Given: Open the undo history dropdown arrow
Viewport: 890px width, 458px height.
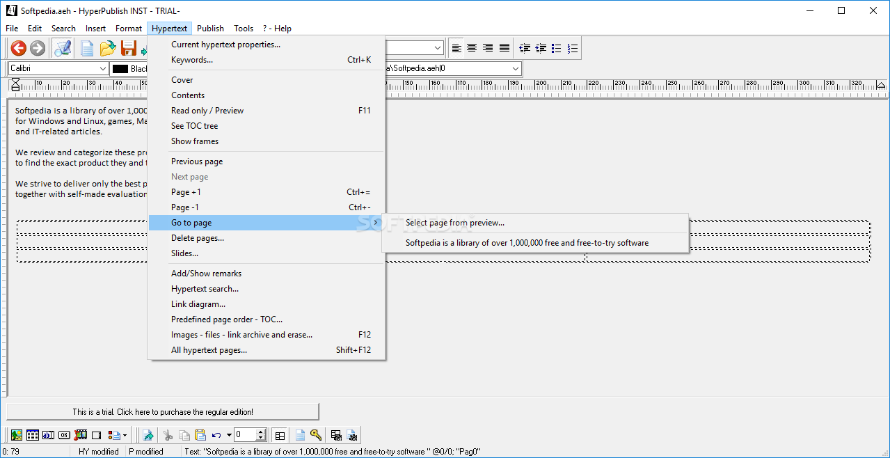Looking at the screenshot, I should pyautogui.click(x=229, y=436).
